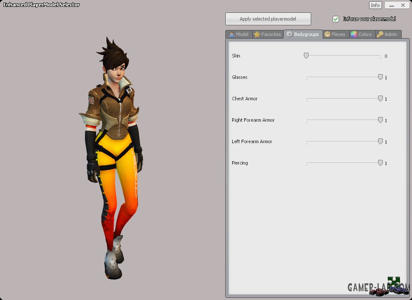Switch to the Model tab
Screen dimensions: 412x300
(239, 34)
